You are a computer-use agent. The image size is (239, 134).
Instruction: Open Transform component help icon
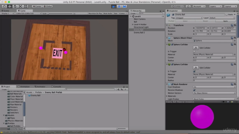232,25
